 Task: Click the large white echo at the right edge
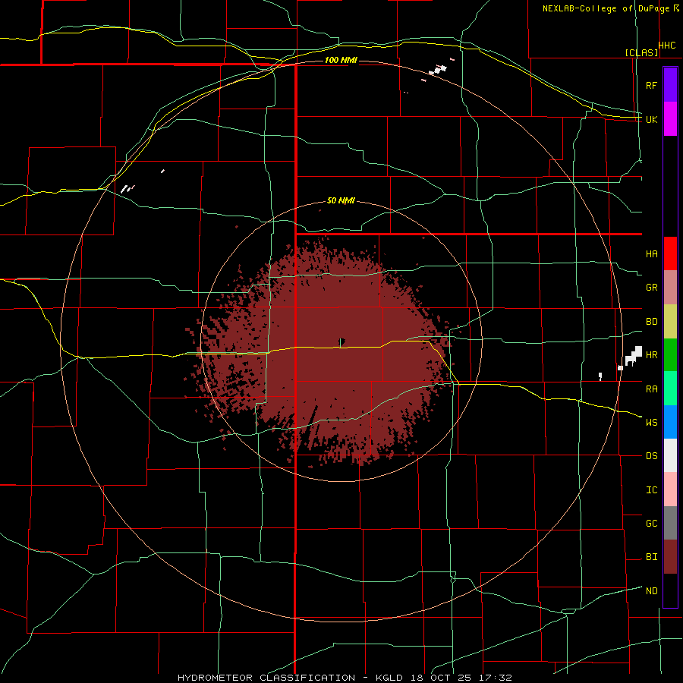[634, 357]
